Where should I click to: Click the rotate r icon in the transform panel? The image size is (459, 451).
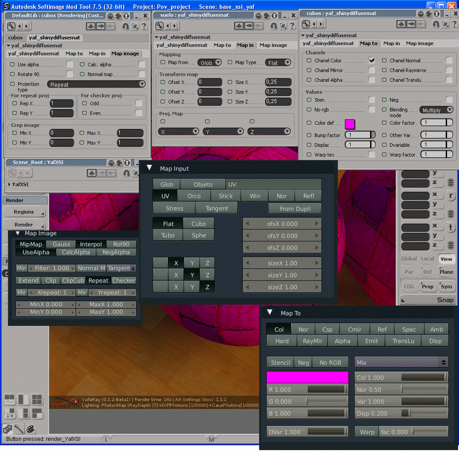click(x=451, y=196)
